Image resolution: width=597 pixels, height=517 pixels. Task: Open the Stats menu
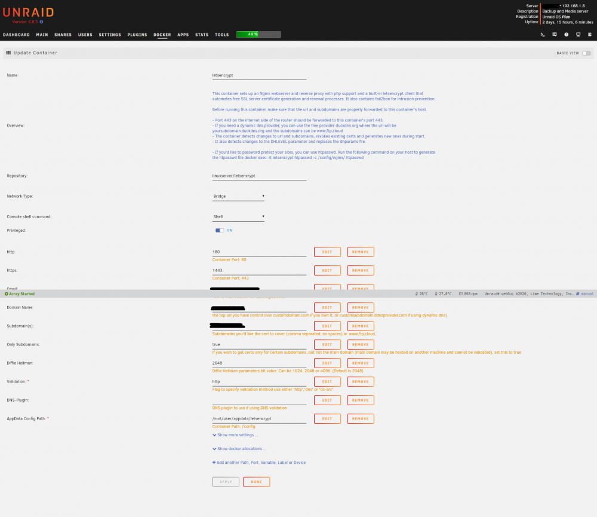202,35
